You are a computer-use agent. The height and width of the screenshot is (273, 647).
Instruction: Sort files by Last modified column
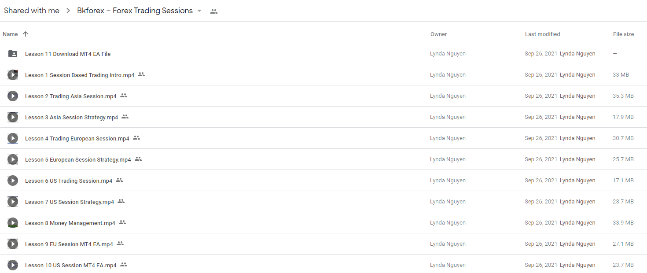[542, 34]
